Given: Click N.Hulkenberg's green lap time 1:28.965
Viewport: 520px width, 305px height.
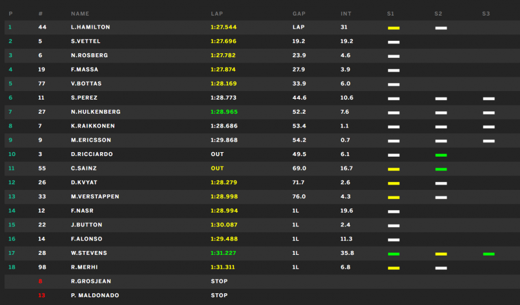Looking at the screenshot, I should coord(224,112).
